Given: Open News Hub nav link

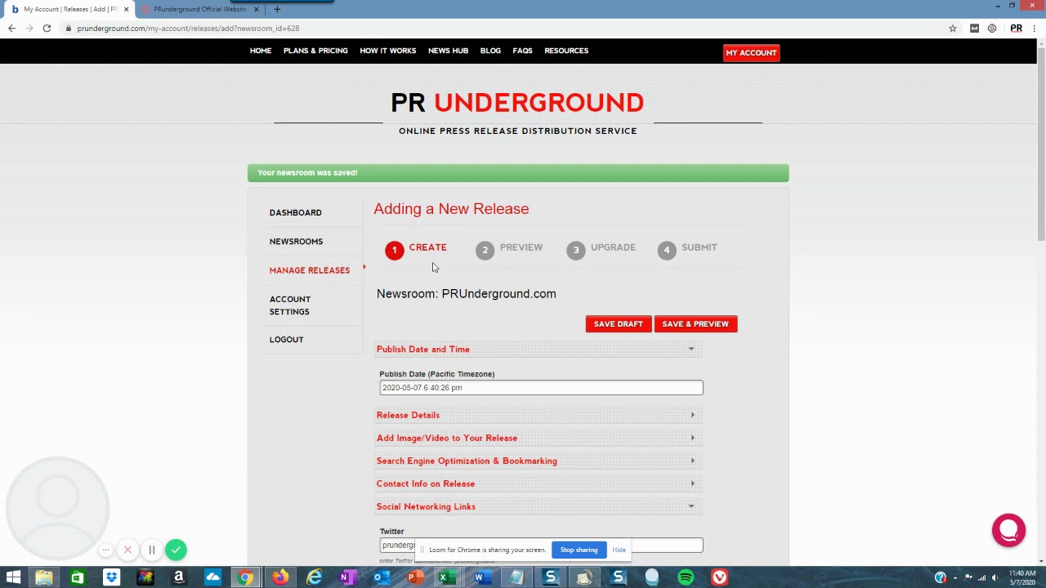Looking at the screenshot, I should pyautogui.click(x=449, y=51).
